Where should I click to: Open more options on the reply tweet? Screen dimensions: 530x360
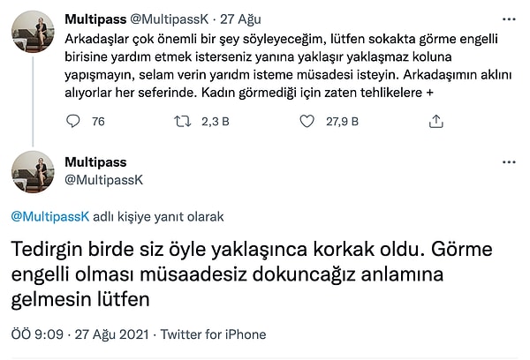tap(508, 162)
